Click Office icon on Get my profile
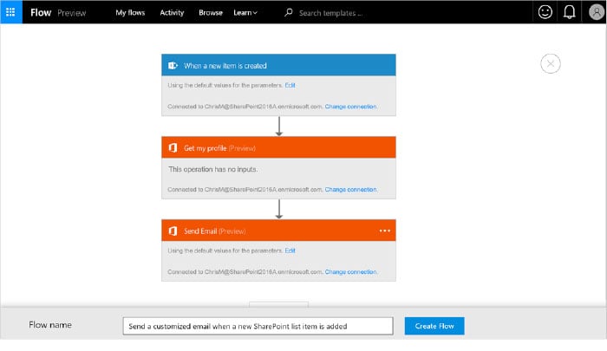This screenshot has height=351, width=607. pyautogui.click(x=173, y=148)
